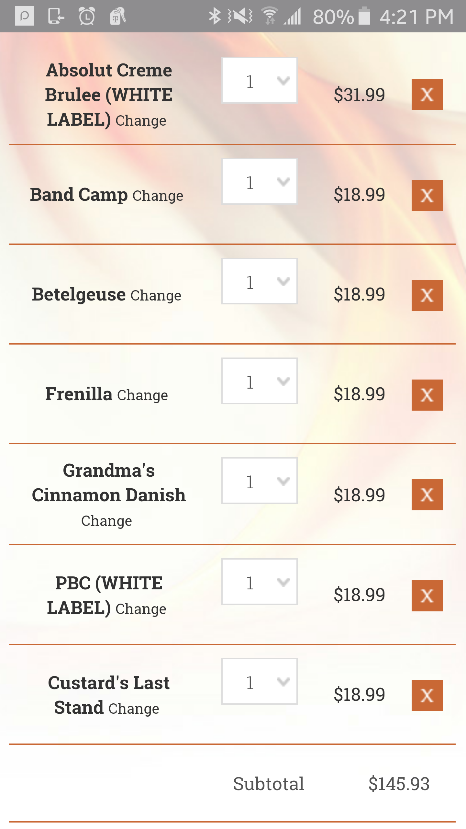Remove Band Camp from the cart
The height and width of the screenshot is (829, 466).
427,196
